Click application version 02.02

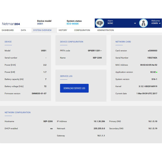(x=153, y=72)
